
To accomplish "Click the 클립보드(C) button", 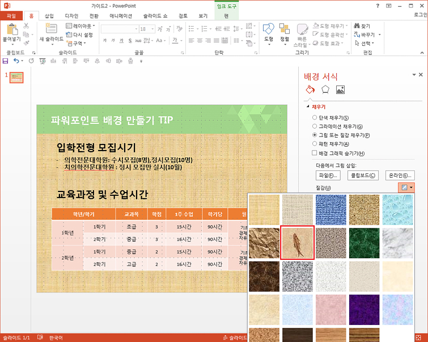I will tap(363, 176).
